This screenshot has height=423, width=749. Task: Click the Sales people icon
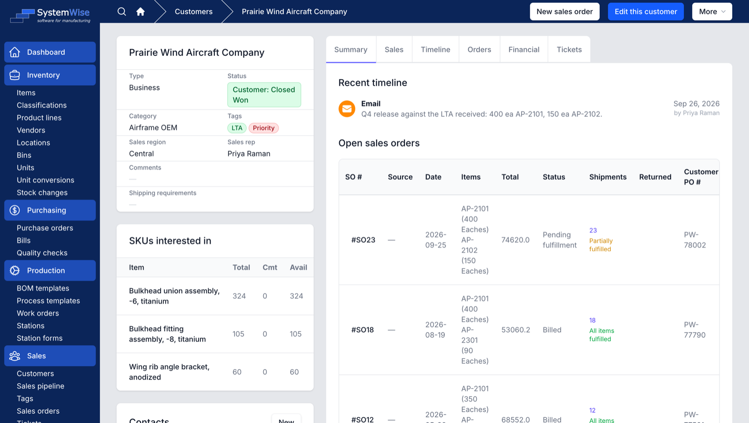tap(15, 356)
